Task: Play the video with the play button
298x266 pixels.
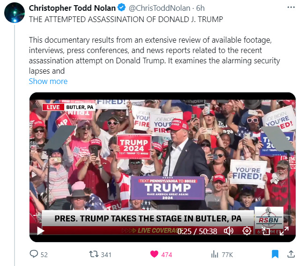Action: tap(40, 231)
